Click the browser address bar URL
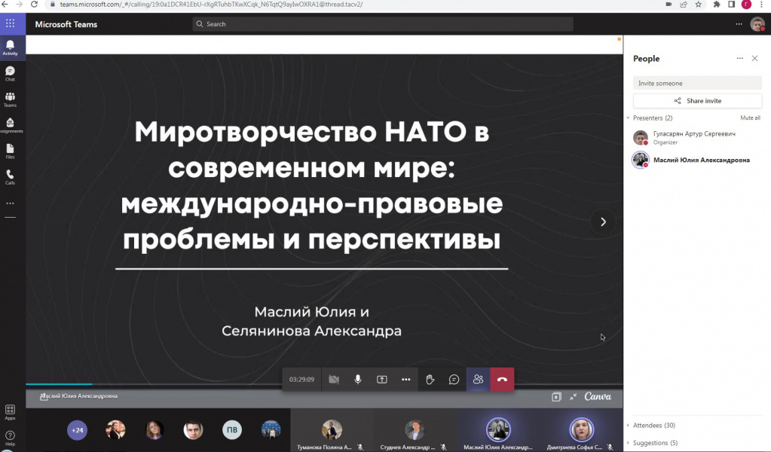The width and height of the screenshot is (771, 452). click(212, 5)
